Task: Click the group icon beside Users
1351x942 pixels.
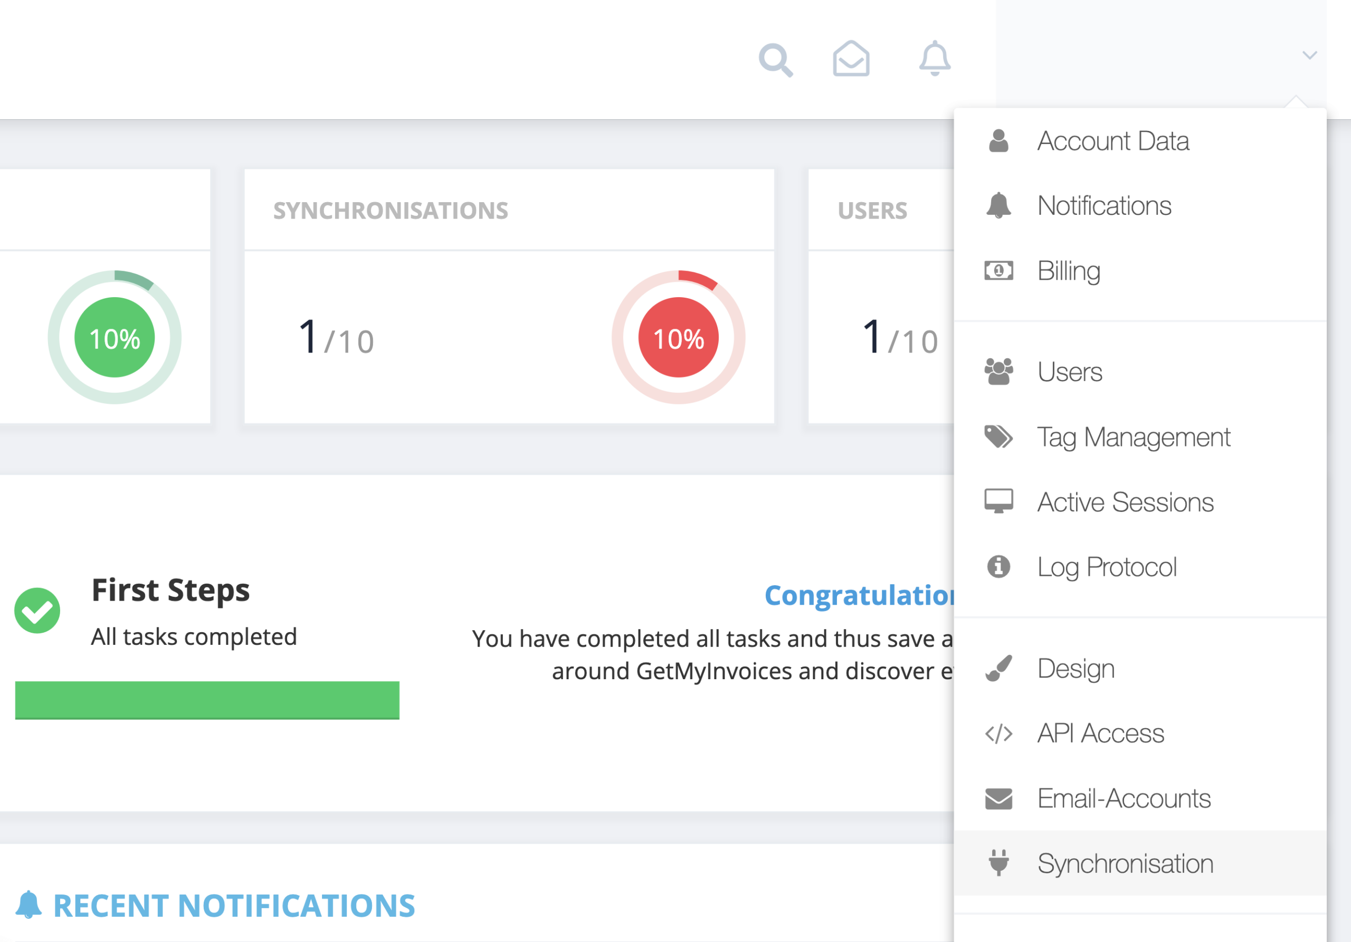Action: click(x=998, y=372)
